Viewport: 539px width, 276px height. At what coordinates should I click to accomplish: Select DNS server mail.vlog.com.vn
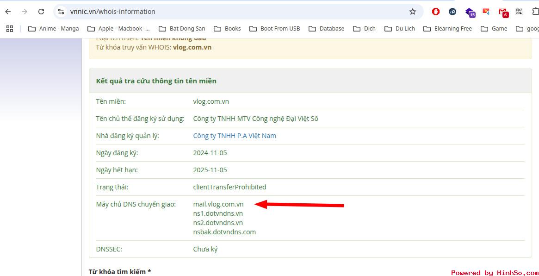coord(218,204)
